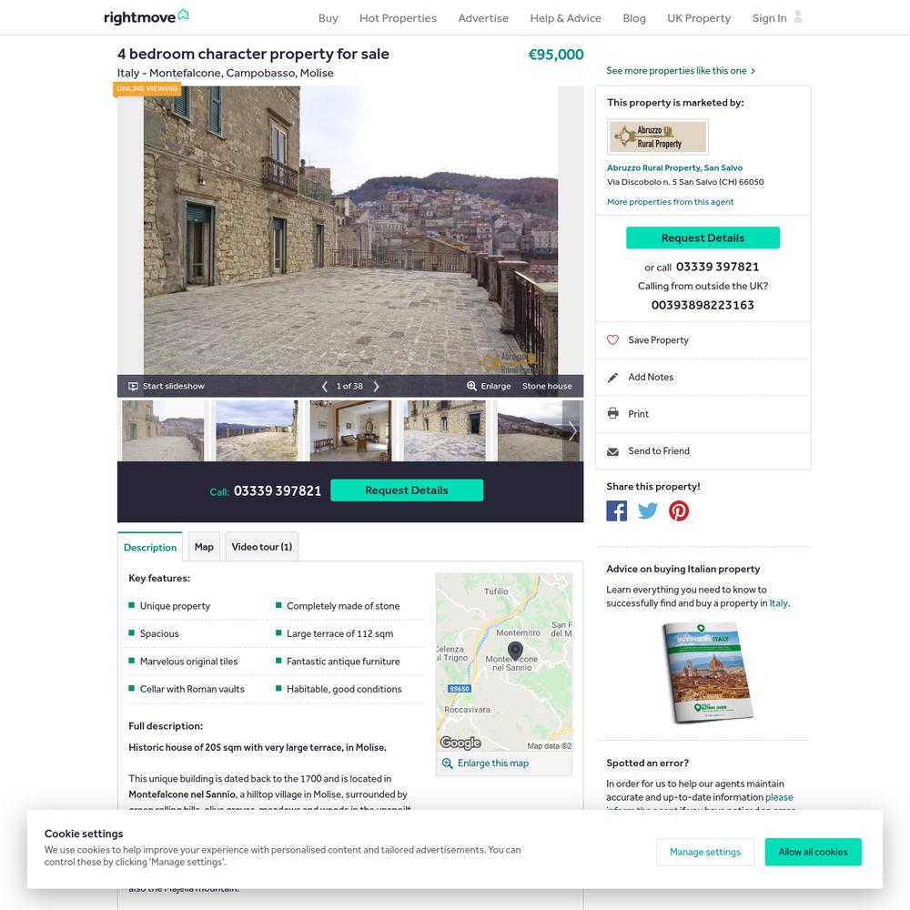Click the main terrace property photo

pos(350,230)
